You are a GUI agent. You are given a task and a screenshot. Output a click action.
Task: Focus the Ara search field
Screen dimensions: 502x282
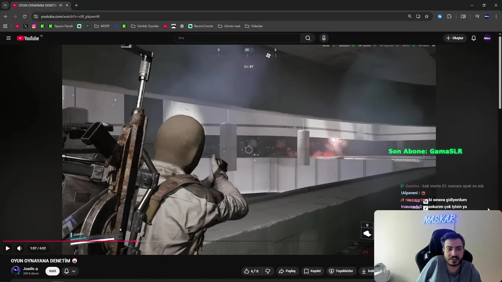[x=237, y=38]
